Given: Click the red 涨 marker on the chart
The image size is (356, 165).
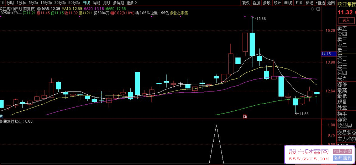Looking at the screenshot, I should click(x=245, y=116).
